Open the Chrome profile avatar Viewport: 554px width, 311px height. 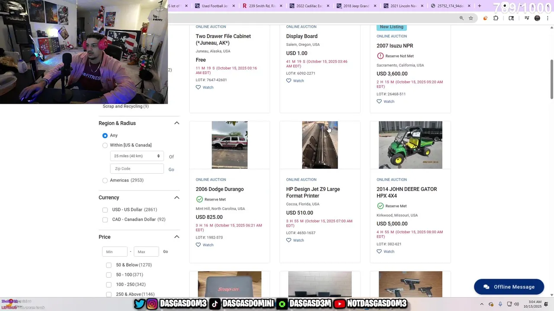537,18
